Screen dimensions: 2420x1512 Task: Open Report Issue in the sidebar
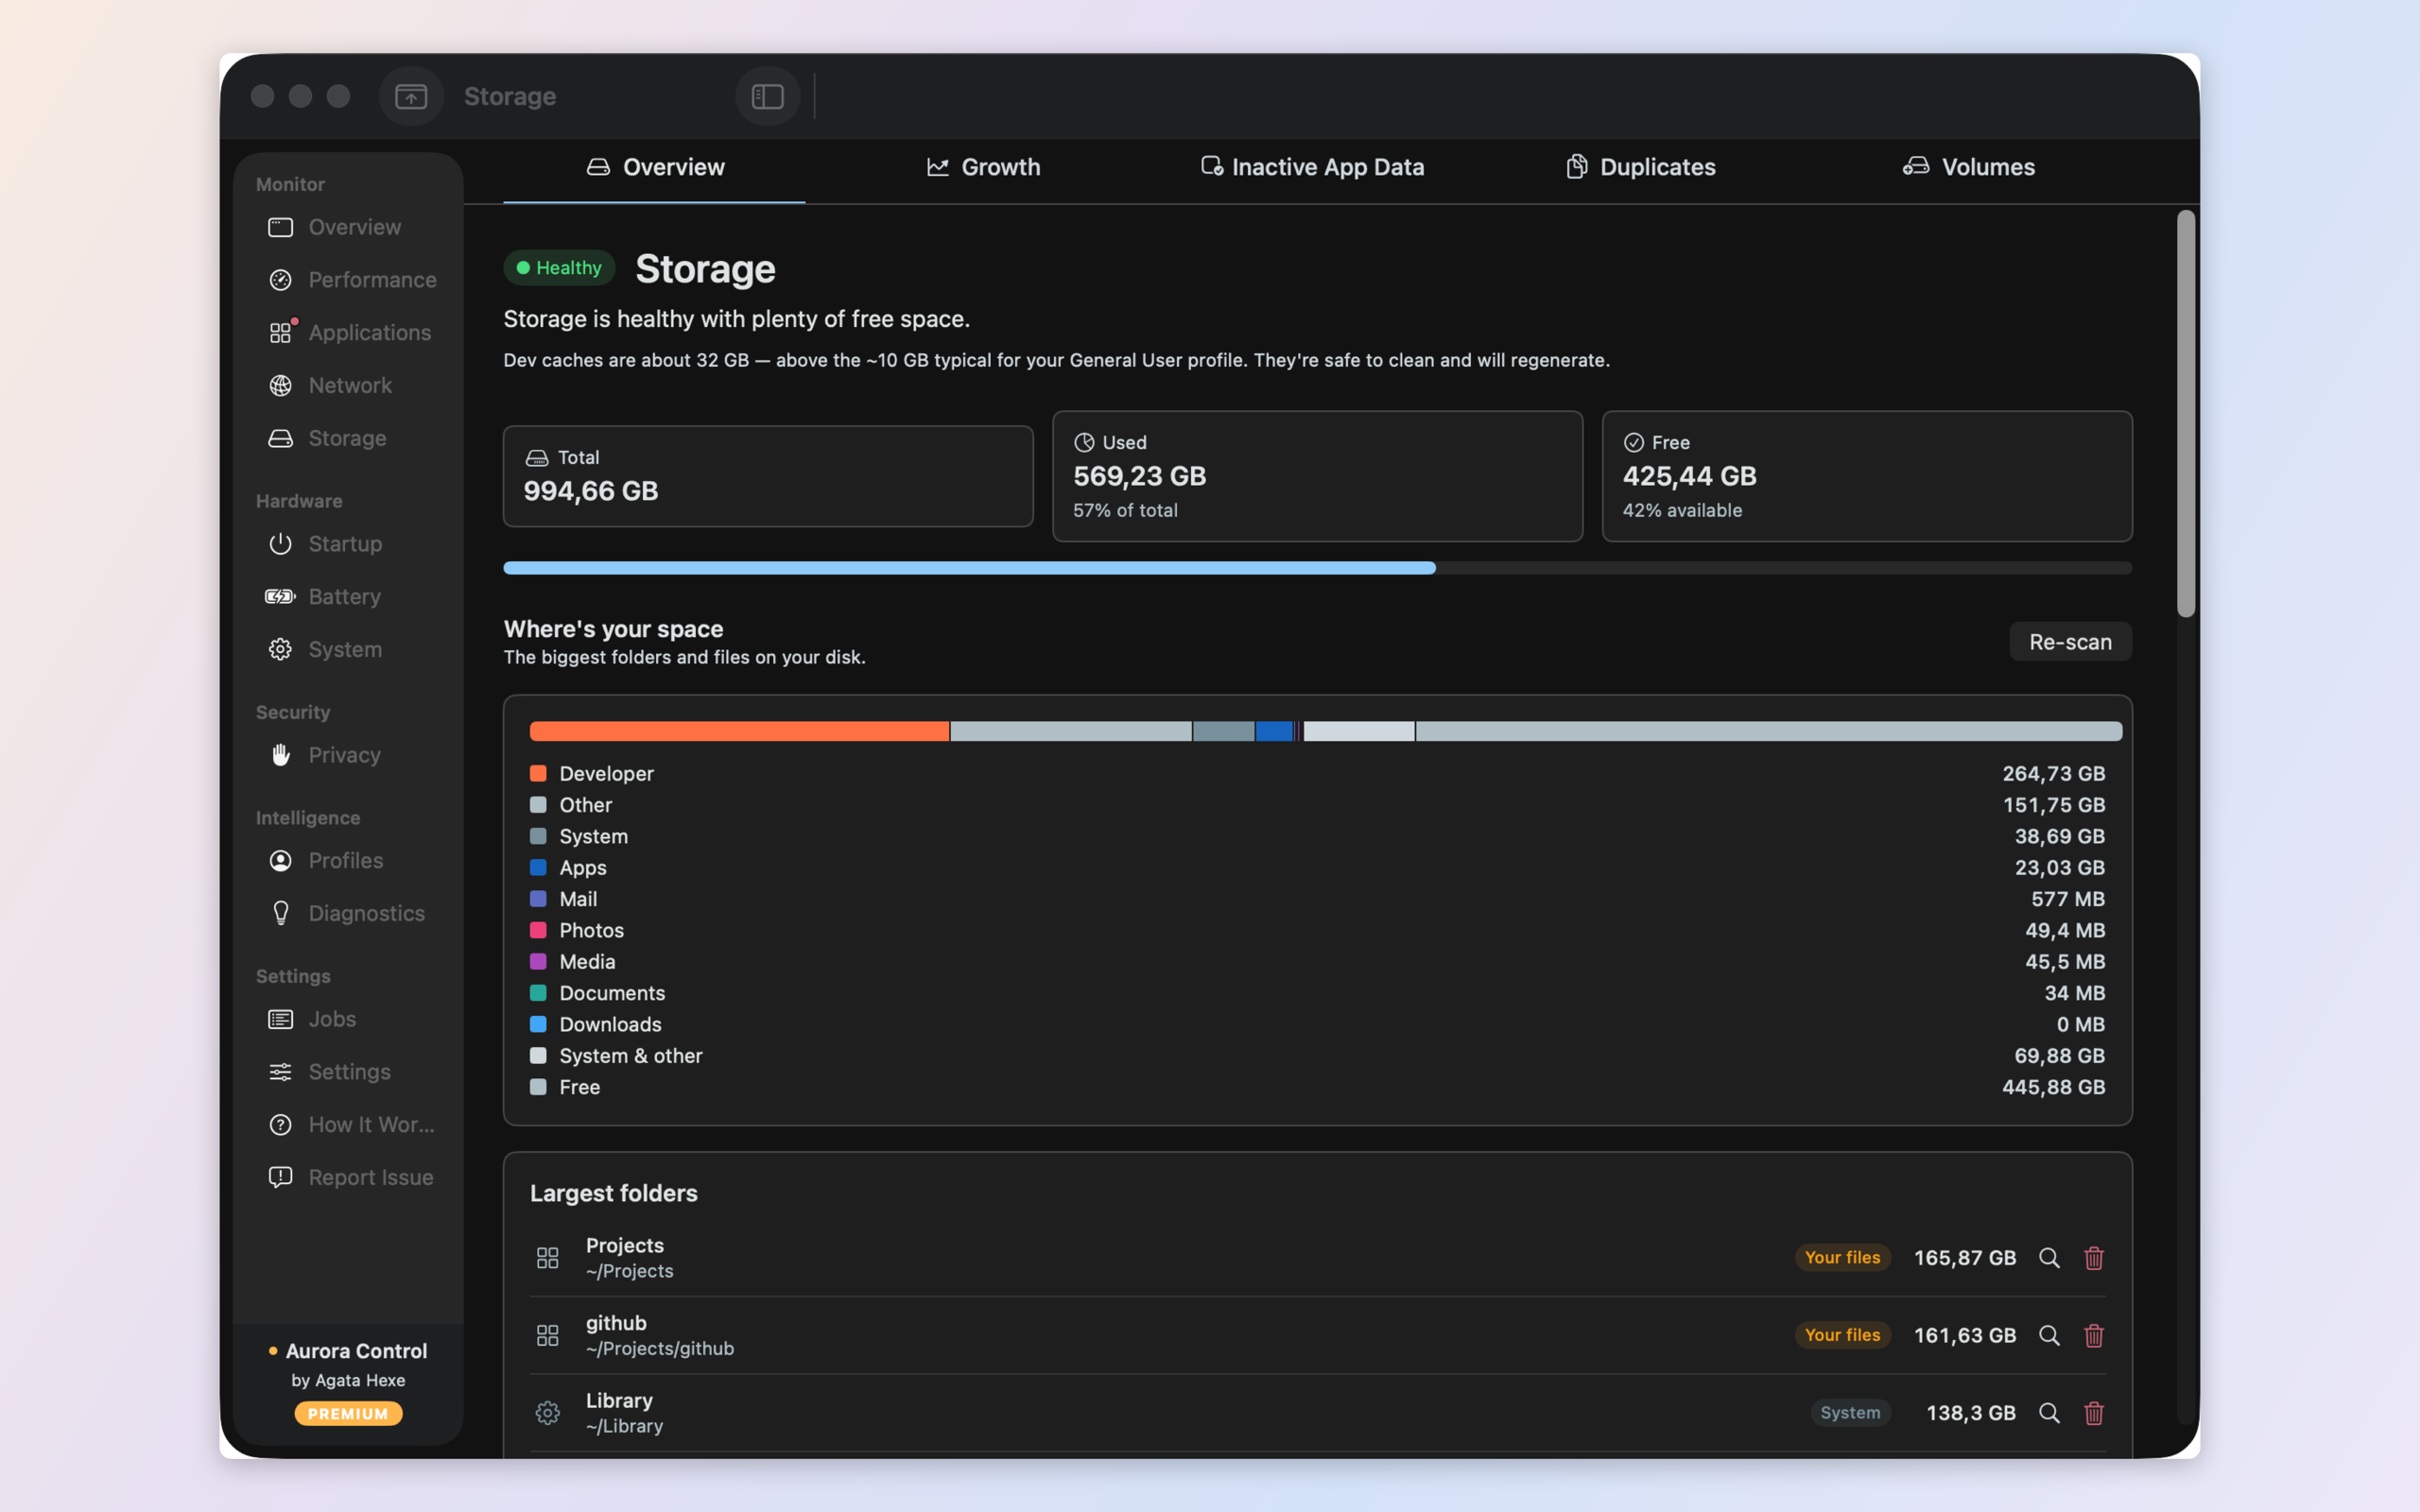(348, 1177)
